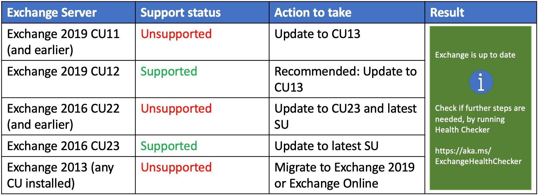The width and height of the screenshot is (538, 195).
Task: Click the Exchange Server column header
Action: 52,13
